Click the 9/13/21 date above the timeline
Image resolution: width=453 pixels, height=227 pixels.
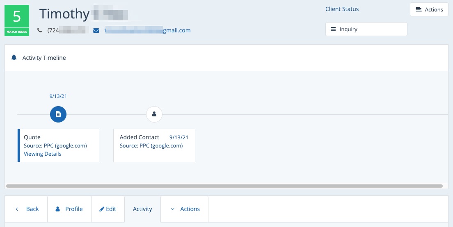[x=58, y=96]
